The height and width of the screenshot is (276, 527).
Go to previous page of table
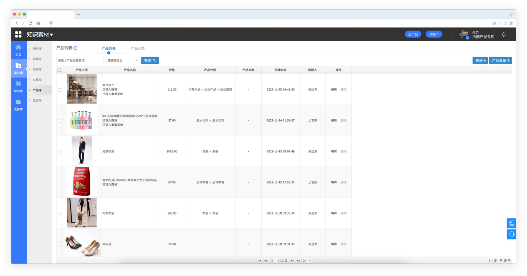266,261
